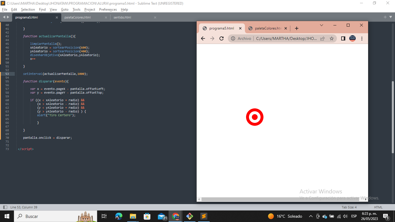
Task: Click line number 53 in the gutter
Action: pos(7,74)
